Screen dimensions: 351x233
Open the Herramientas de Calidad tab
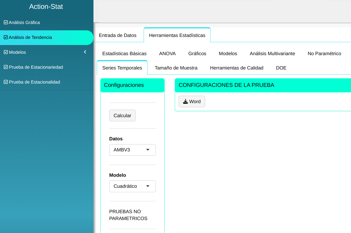pyautogui.click(x=237, y=68)
